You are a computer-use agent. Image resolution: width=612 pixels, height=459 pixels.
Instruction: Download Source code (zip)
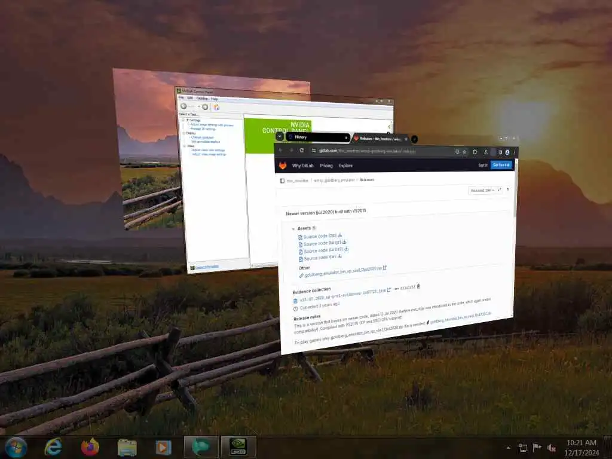coord(320,236)
